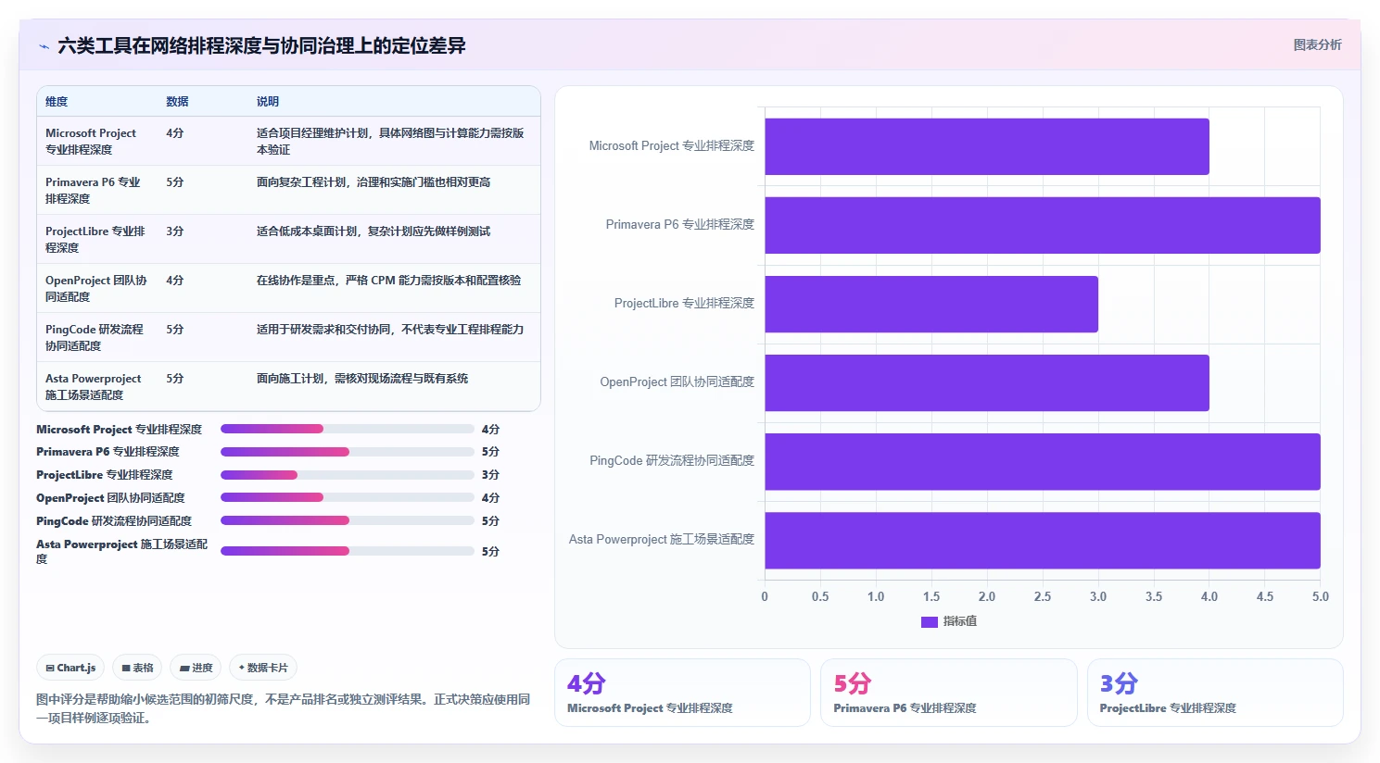The width and height of the screenshot is (1380, 763).
Task: Click the Asta Powerproject 施工场景适配度 chart axis label
Action: click(662, 539)
